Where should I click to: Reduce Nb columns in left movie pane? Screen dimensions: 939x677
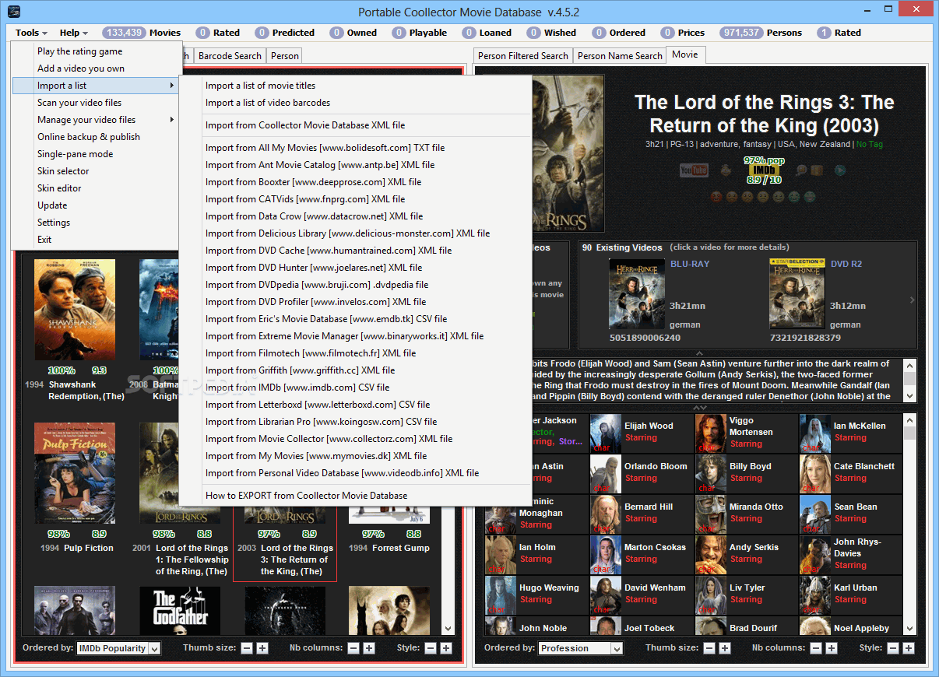click(353, 648)
